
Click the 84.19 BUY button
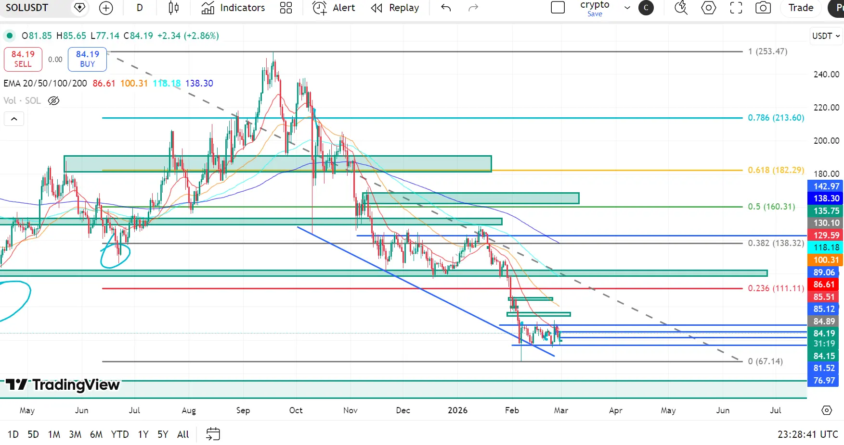coord(87,59)
